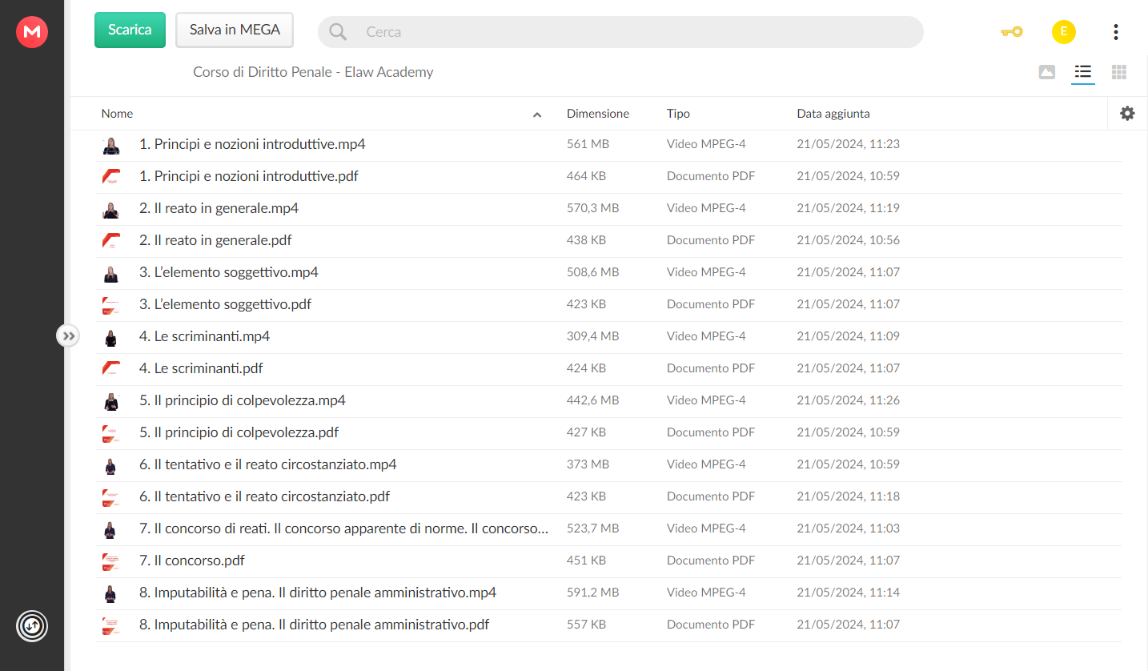Viewport: 1148px width, 671px height.
Task: Select 4. Le scriminanti.mp4 thumbnail
Action: coord(111,337)
